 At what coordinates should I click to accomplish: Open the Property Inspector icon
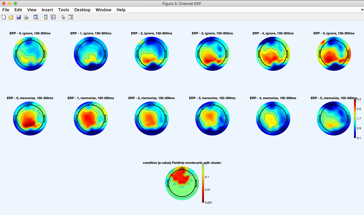[71, 17]
